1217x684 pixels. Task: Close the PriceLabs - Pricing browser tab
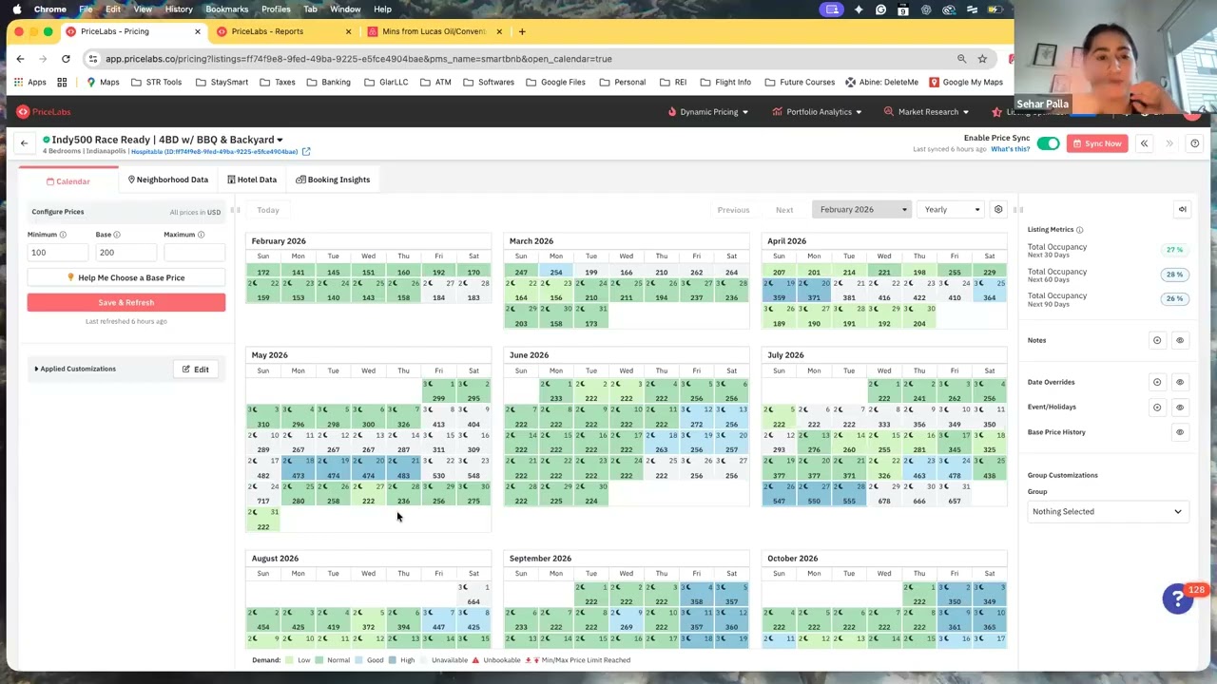click(198, 31)
